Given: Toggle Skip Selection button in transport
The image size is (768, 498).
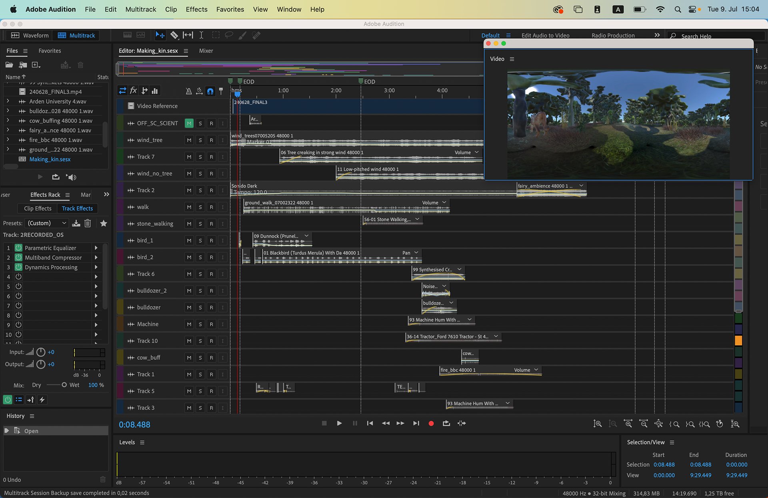Looking at the screenshot, I should [462, 423].
